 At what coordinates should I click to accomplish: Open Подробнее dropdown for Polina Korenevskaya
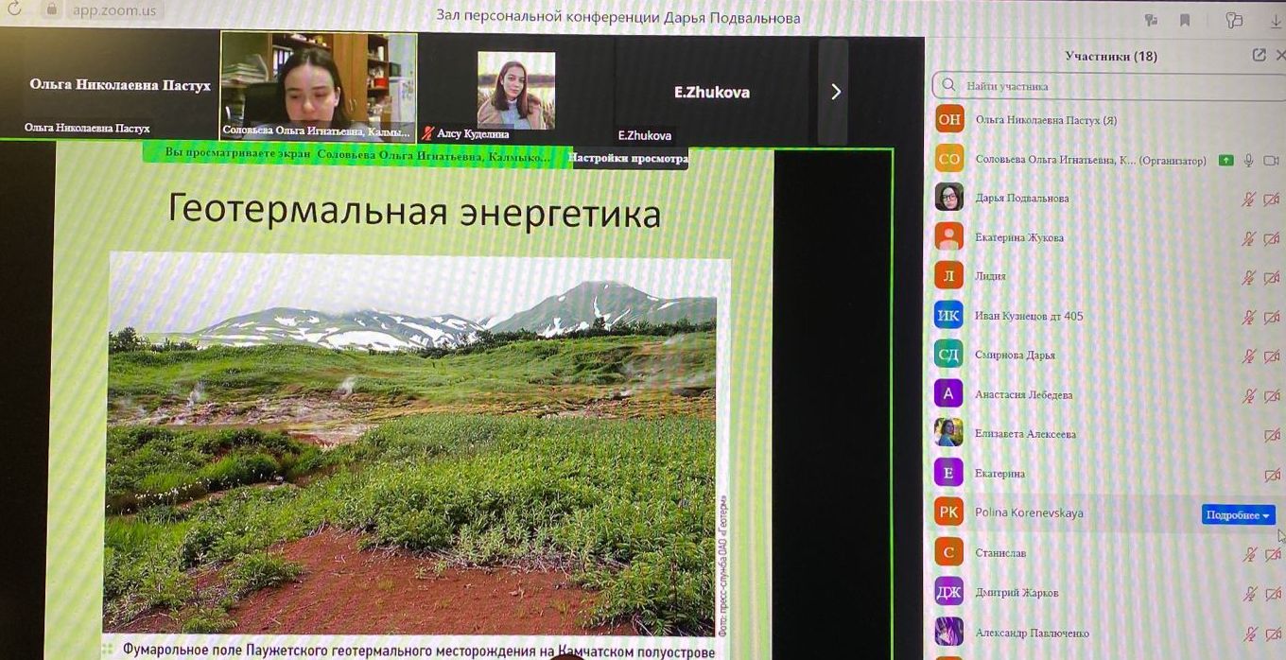[1238, 514]
